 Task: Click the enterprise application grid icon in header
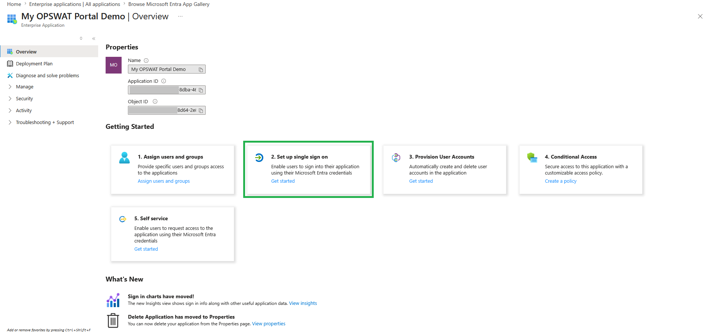click(12, 19)
